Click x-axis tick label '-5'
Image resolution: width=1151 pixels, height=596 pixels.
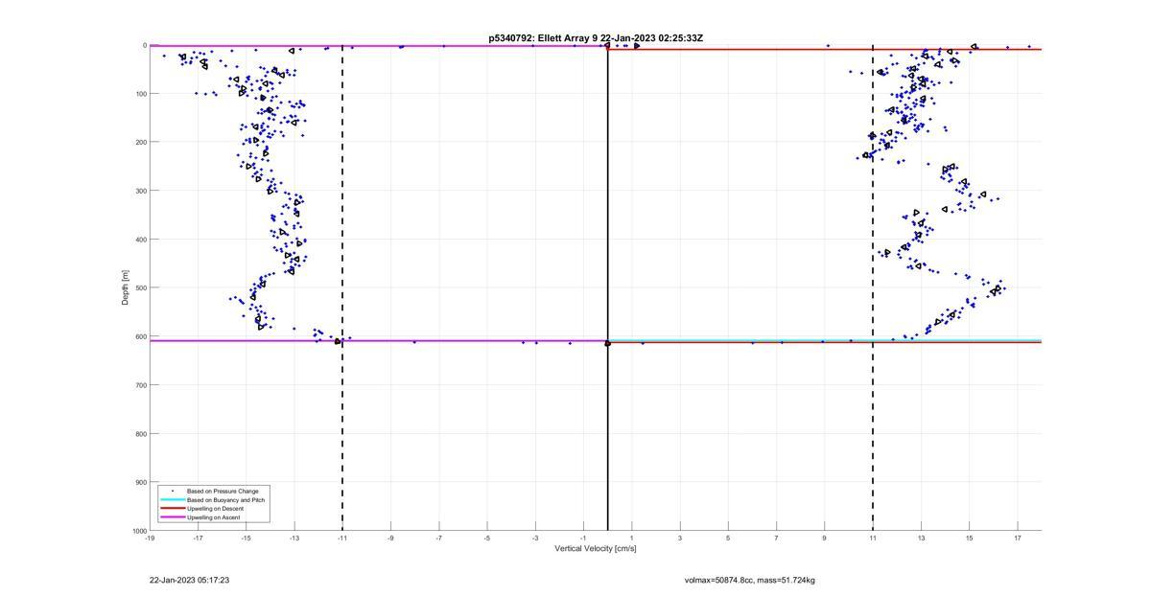click(x=487, y=538)
